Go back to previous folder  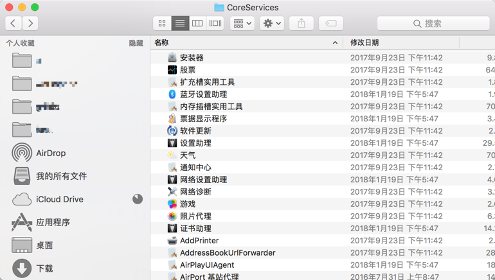point(14,23)
